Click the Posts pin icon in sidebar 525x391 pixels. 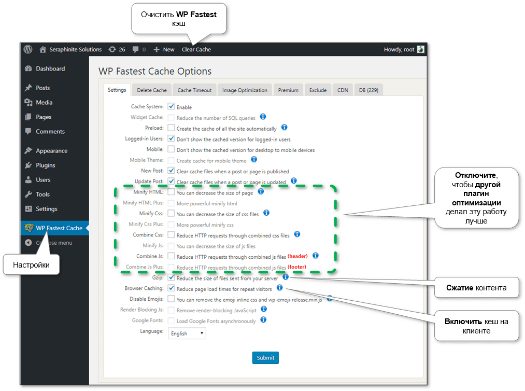point(29,88)
